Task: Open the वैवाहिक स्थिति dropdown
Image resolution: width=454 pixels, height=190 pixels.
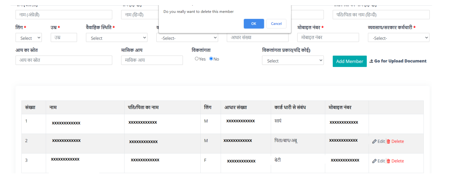Action: 117,38
